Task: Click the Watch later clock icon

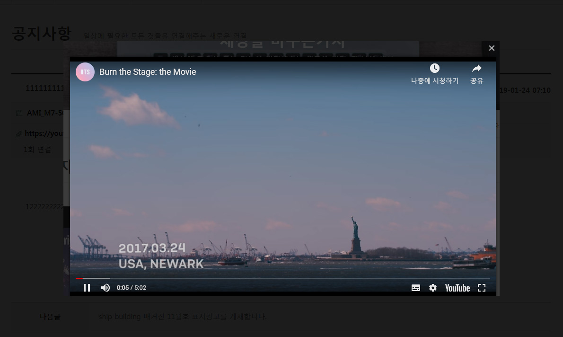Action: pos(435,68)
